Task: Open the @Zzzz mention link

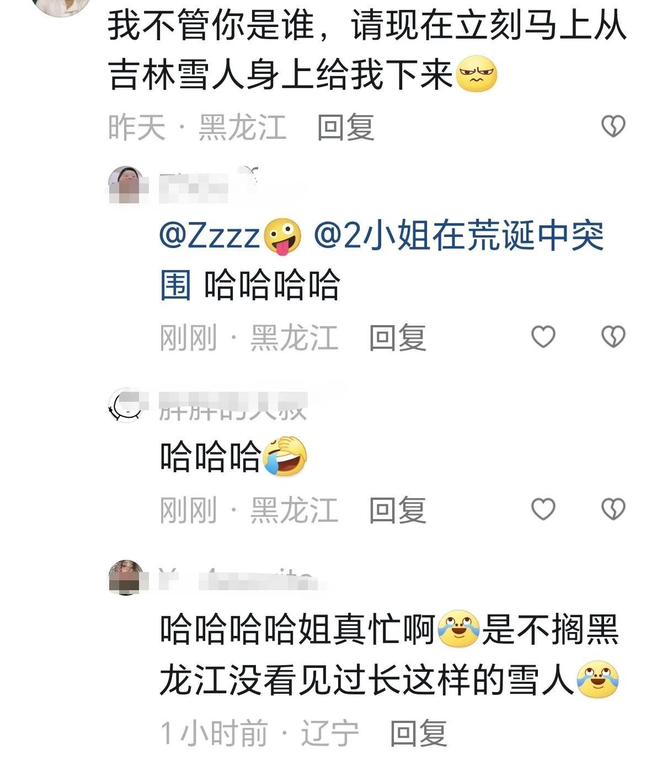Action: click(x=230, y=236)
